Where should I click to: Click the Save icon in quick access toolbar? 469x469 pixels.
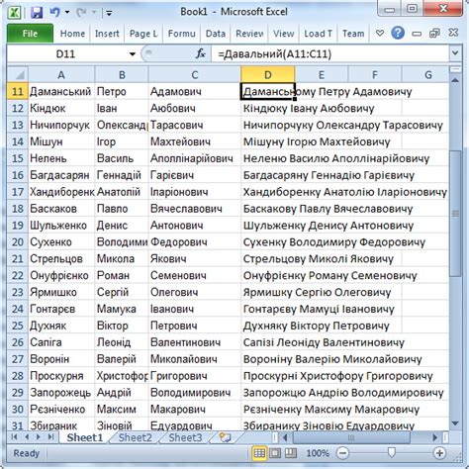(x=37, y=13)
